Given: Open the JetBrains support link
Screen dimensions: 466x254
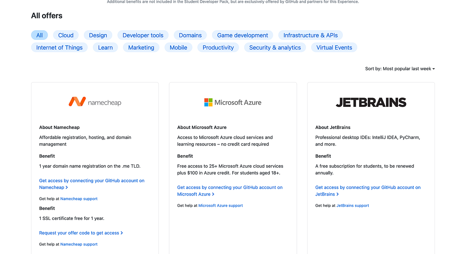Looking at the screenshot, I should point(353,206).
